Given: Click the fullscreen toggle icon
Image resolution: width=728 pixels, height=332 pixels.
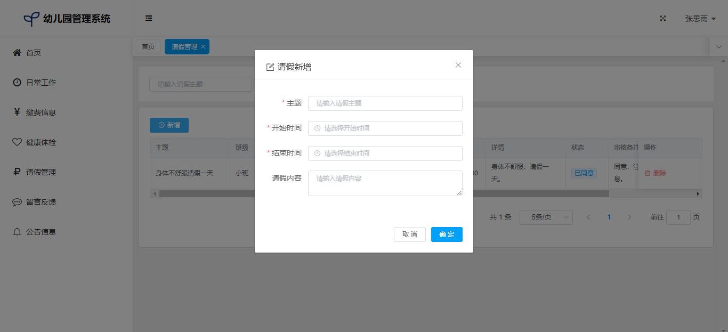Looking at the screenshot, I should pyautogui.click(x=663, y=18).
